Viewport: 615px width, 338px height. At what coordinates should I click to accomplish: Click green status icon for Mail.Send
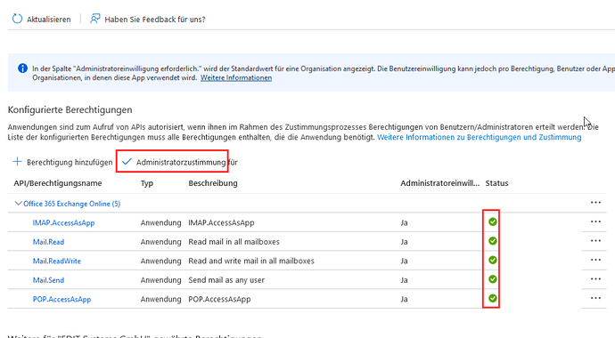(x=493, y=279)
